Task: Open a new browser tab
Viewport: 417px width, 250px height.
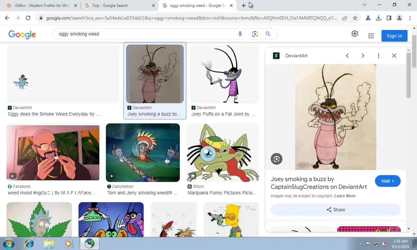Action: (244, 6)
